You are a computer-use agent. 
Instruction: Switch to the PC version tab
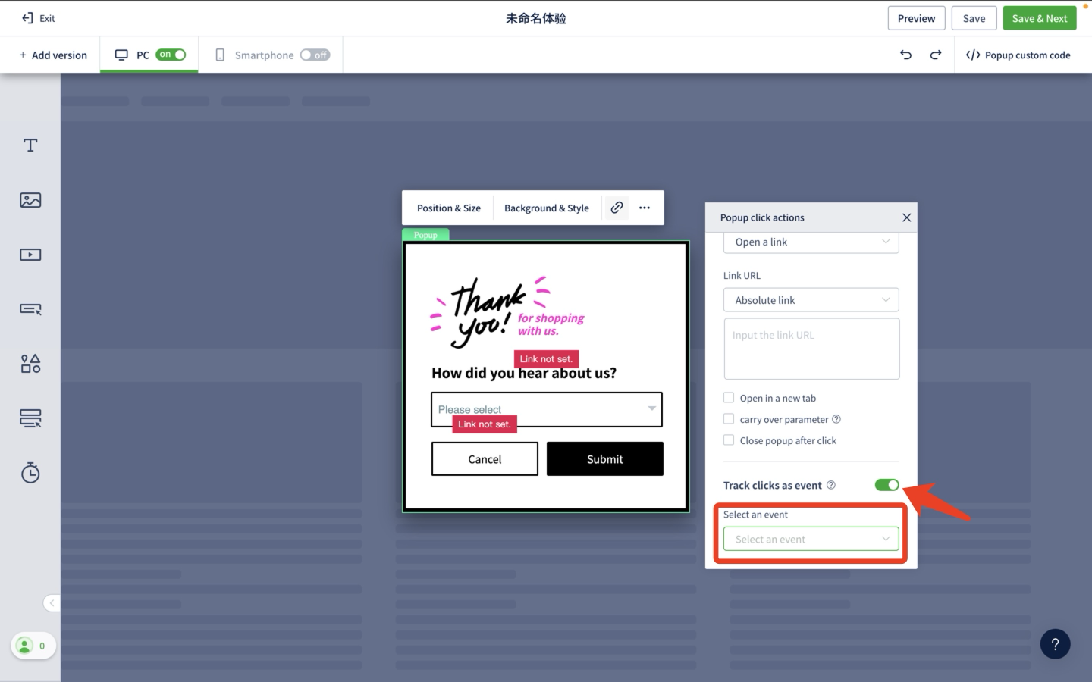coord(149,55)
